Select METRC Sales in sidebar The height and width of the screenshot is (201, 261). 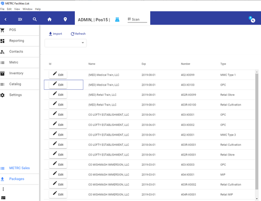(x=19, y=168)
